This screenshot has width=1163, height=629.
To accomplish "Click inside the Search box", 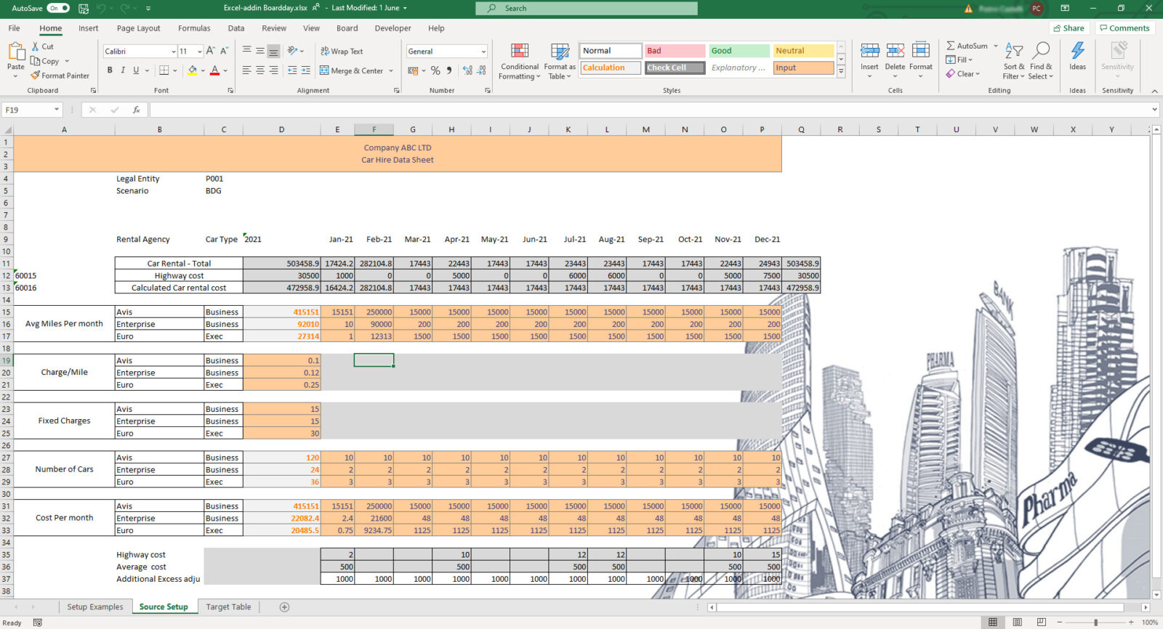I will 586,8.
